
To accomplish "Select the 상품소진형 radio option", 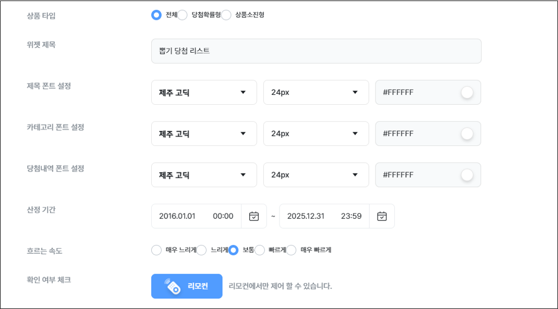I will click(226, 15).
